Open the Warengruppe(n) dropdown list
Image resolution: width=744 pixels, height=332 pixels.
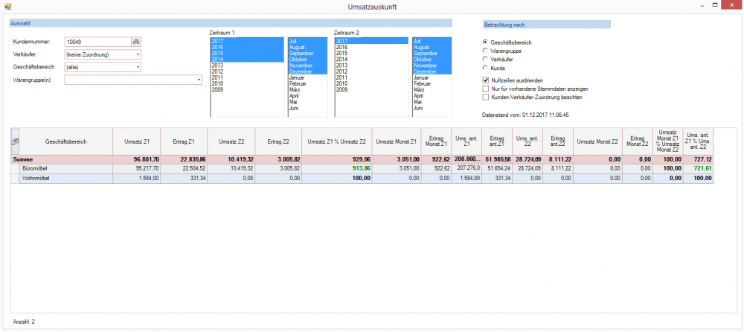pos(199,80)
